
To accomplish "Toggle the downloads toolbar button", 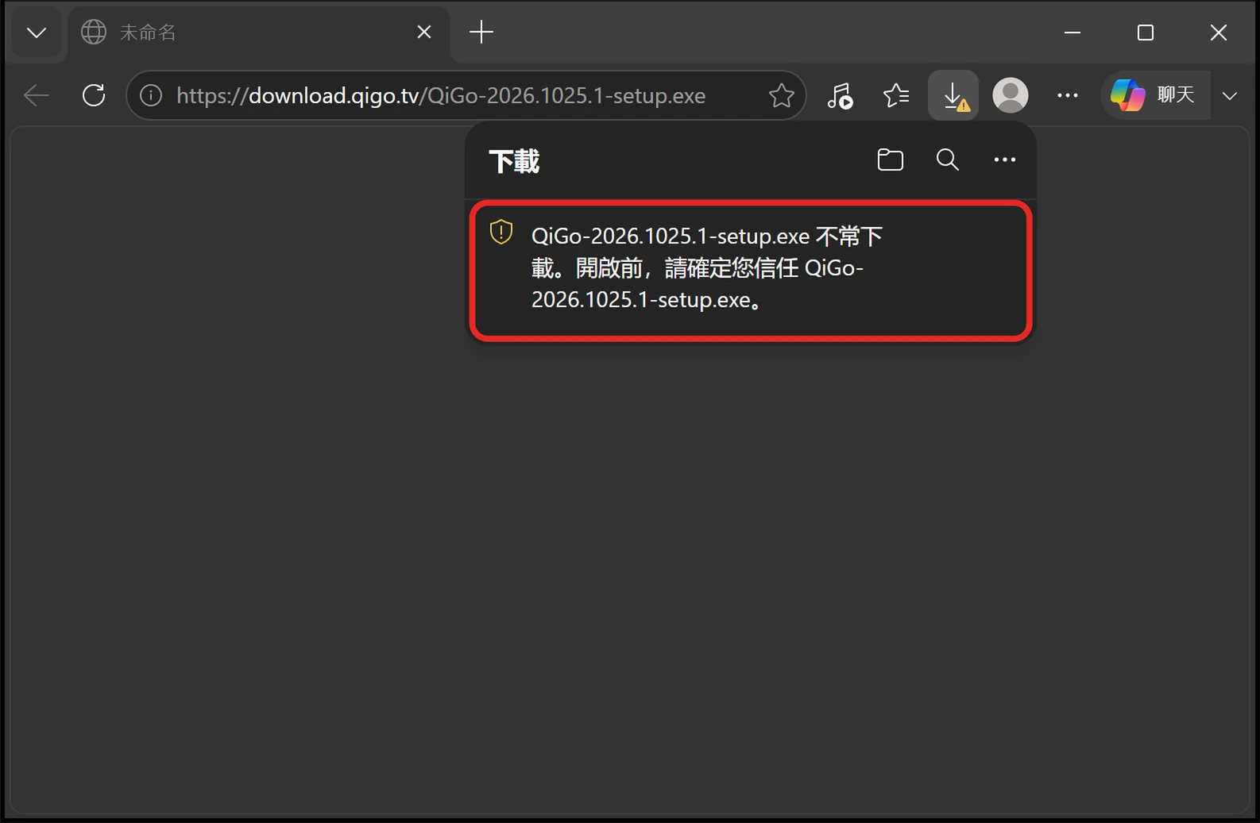I will (953, 95).
